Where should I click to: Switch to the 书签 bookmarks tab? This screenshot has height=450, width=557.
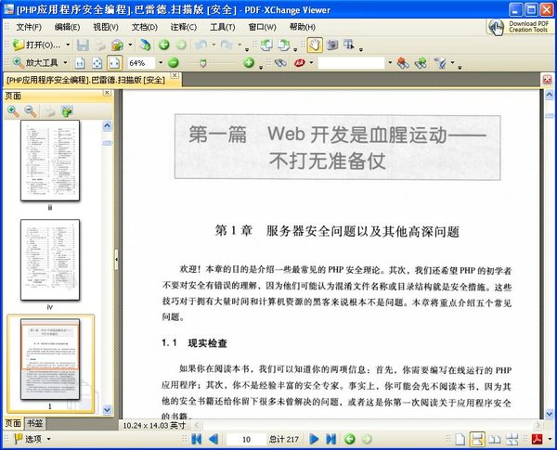click(x=35, y=423)
